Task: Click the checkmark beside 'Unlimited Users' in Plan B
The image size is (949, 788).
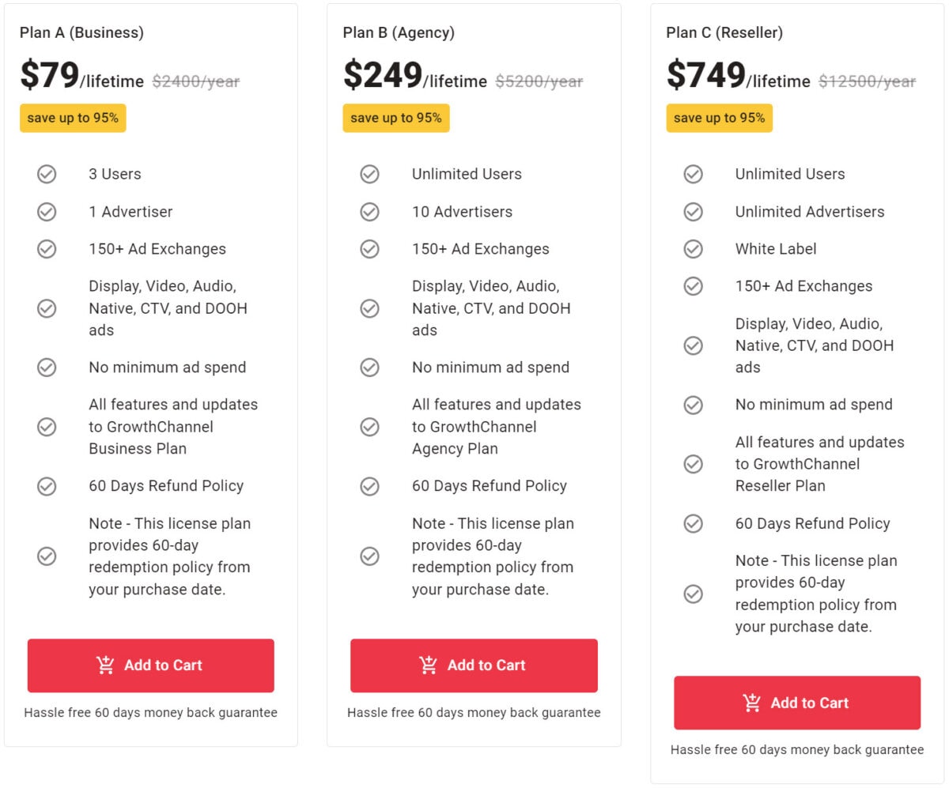Action: (369, 174)
